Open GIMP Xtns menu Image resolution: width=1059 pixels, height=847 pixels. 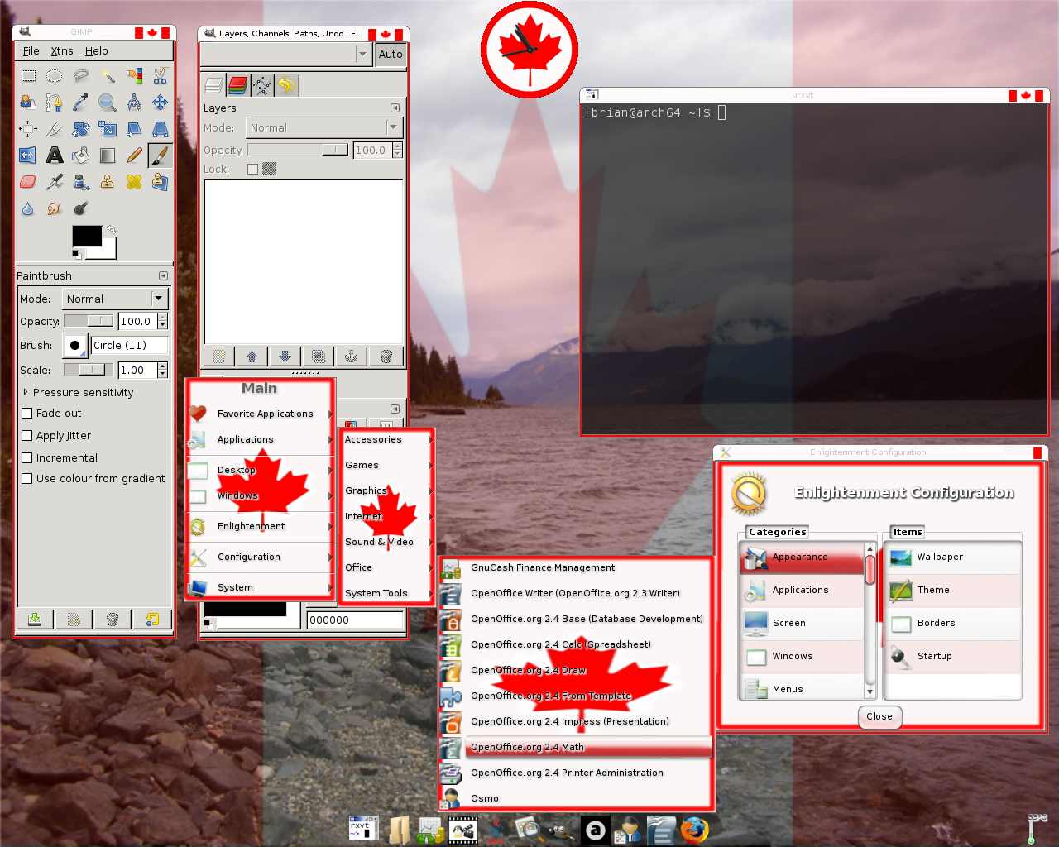pos(62,50)
